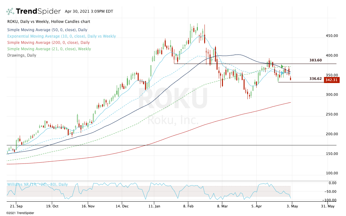Image resolution: width=346 pixels, height=216 pixels.
Task: Click the 0.00 Williams %R axis label
Action: [x=333, y=183]
